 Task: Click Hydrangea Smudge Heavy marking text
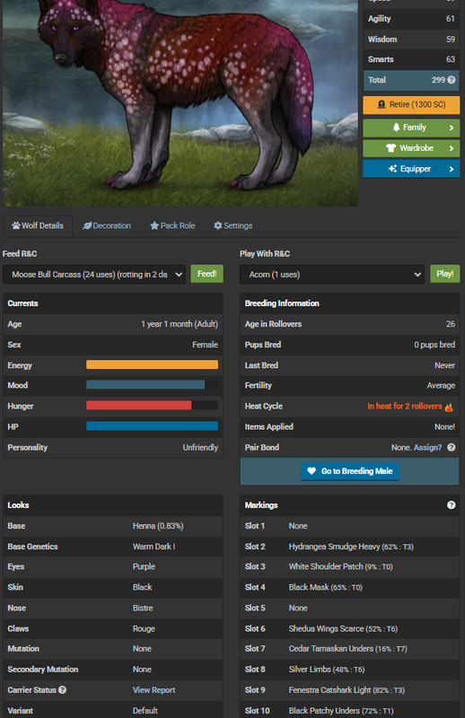click(351, 547)
